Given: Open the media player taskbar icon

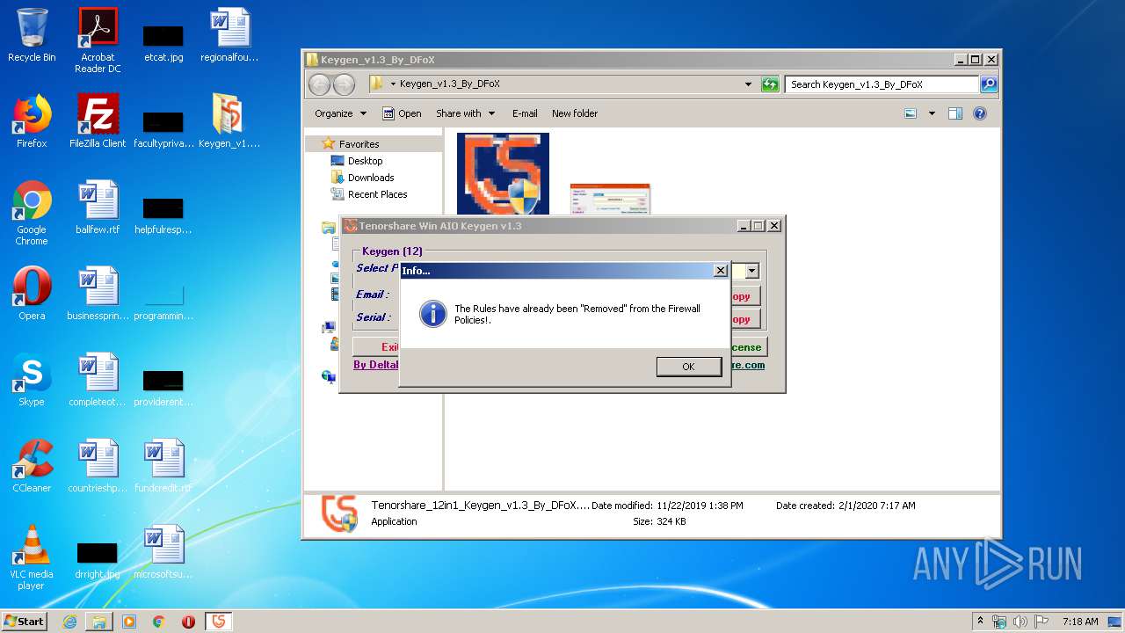Looking at the screenshot, I should coord(129,622).
